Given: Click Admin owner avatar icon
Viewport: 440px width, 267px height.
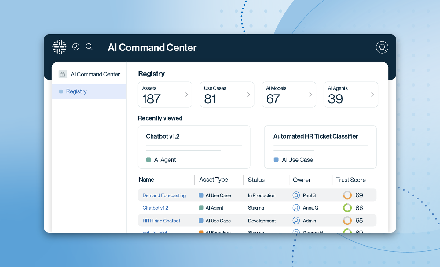Looking at the screenshot, I should click(x=296, y=221).
